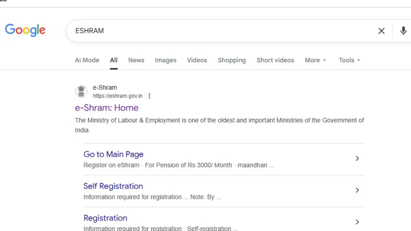Click the arrow beside Self Registration
411x231 pixels.
357,190
